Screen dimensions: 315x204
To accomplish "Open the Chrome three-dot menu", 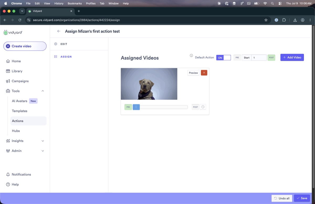I will click(x=310, y=20).
